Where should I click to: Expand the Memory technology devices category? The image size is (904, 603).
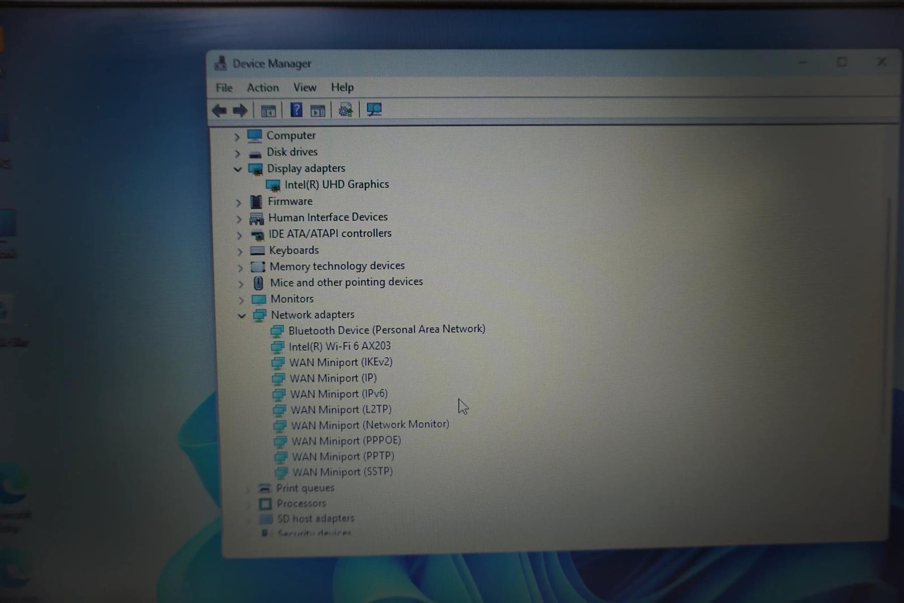click(240, 267)
